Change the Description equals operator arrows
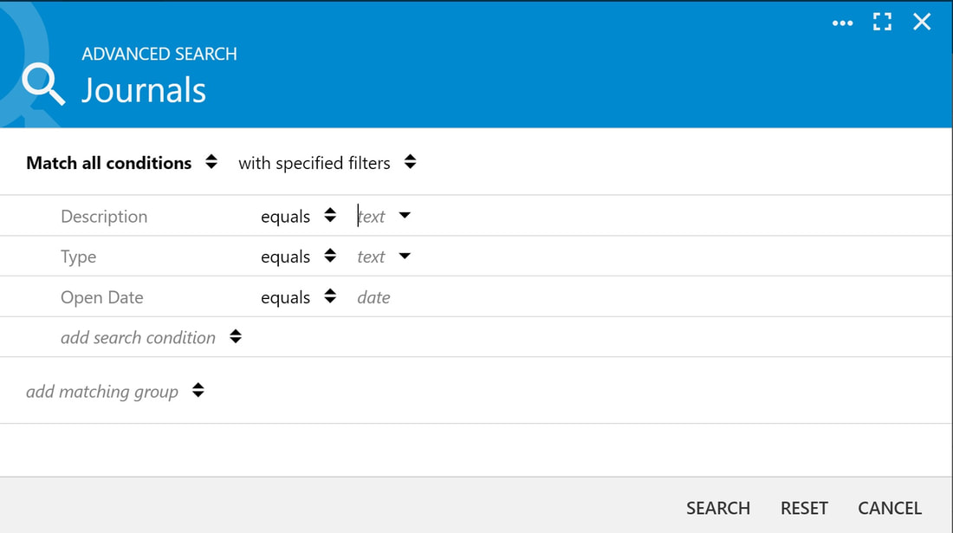Screen dimensions: 953x533 pyautogui.click(x=330, y=216)
